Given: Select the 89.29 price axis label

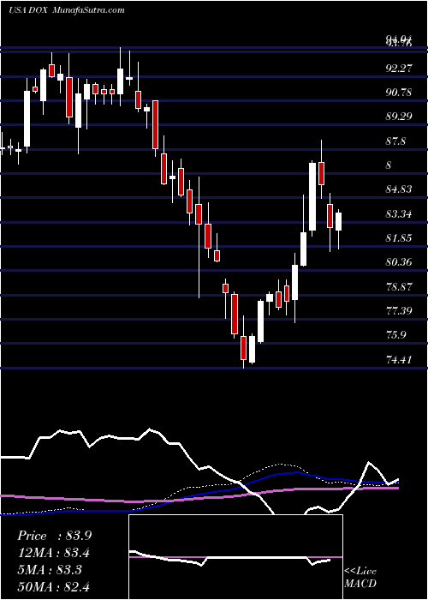Looking at the screenshot, I should point(399,117).
